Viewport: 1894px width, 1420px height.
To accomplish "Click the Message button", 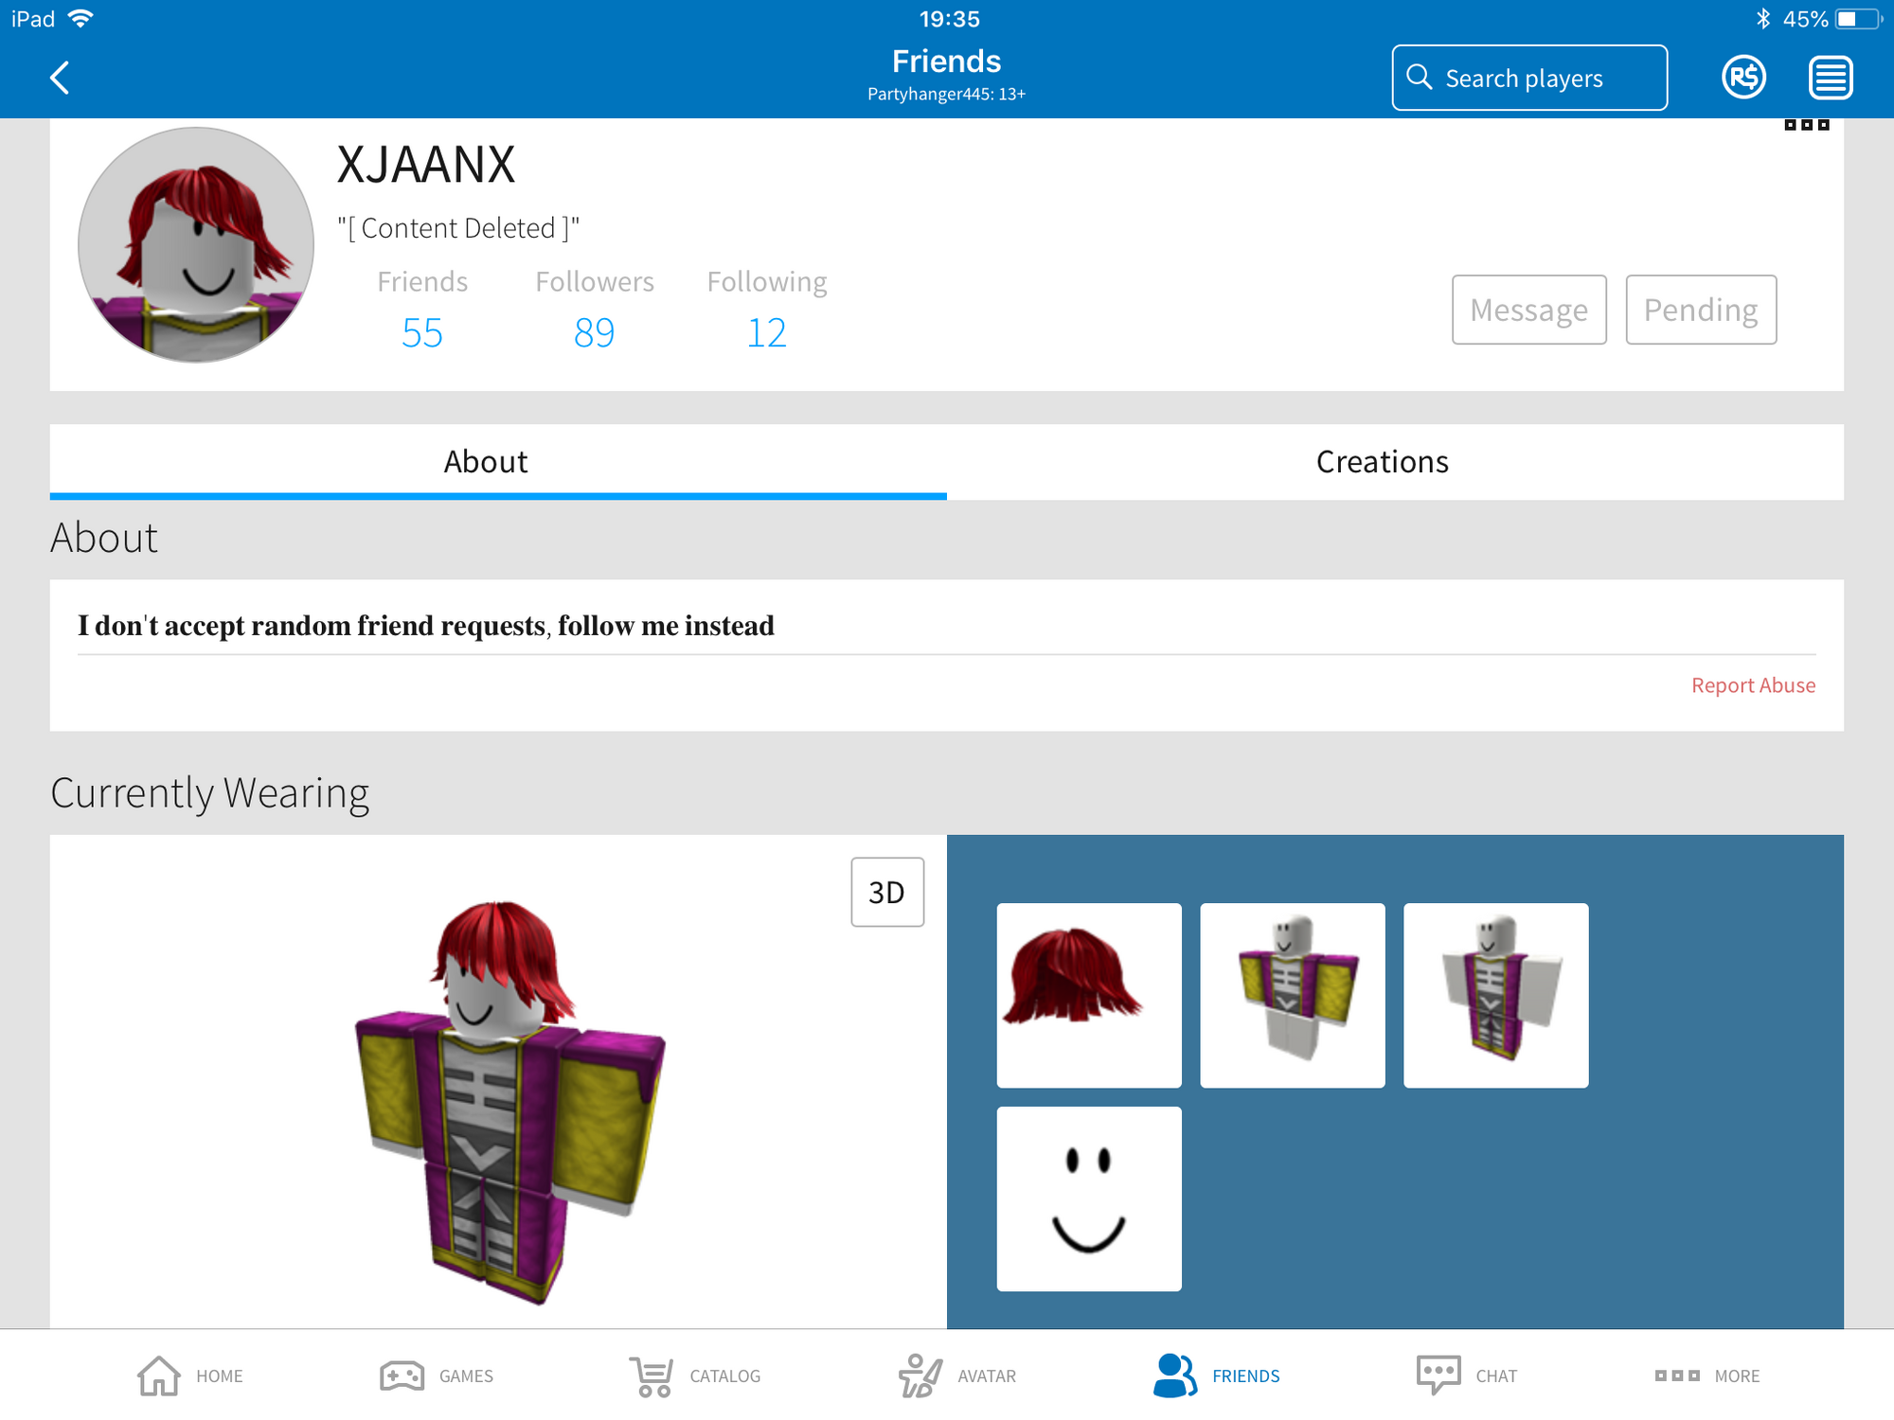I will [x=1528, y=311].
